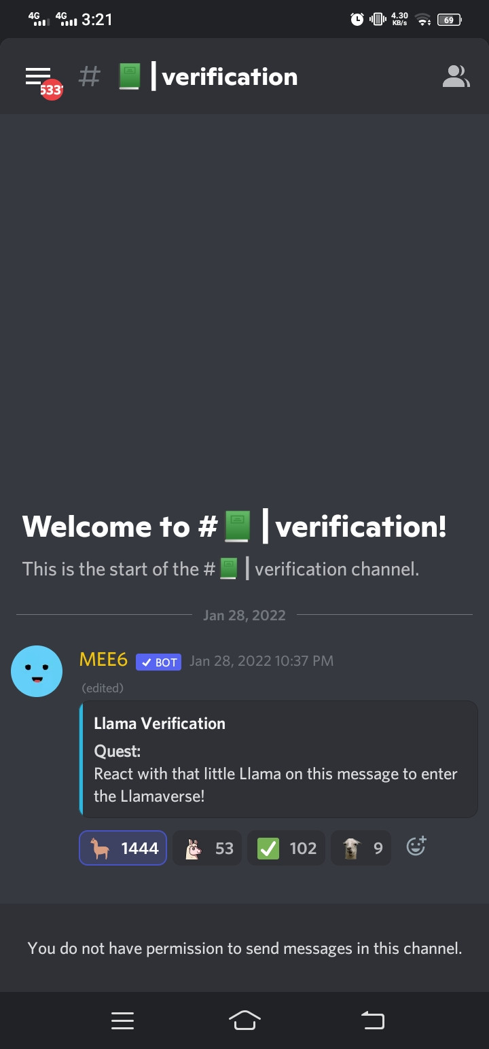Open the add reaction emoji picker
The width and height of the screenshot is (489, 1049).
click(416, 847)
